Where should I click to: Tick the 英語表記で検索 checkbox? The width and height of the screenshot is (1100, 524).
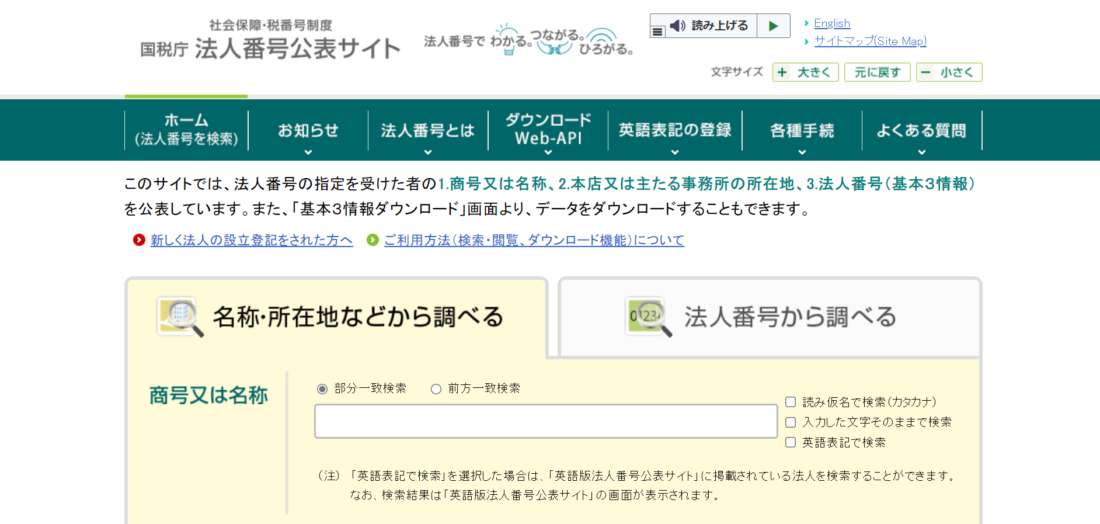pyautogui.click(x=791, y=442)
